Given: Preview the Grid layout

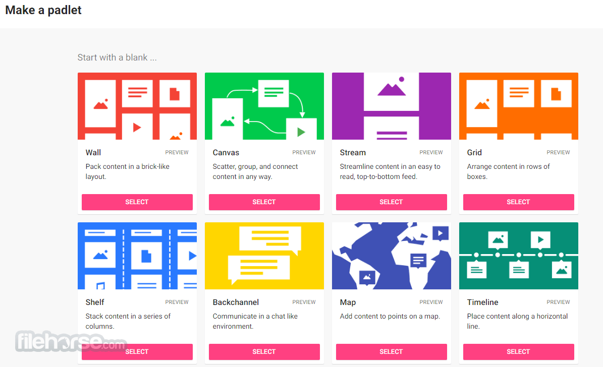Looking at the screenshot, I should point(559,153).
